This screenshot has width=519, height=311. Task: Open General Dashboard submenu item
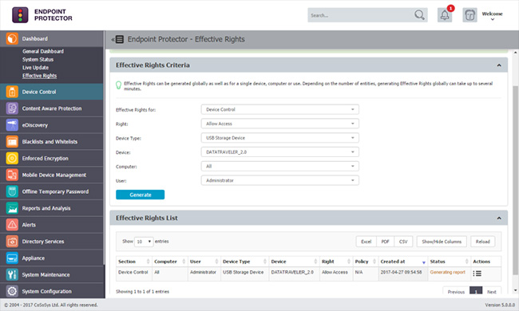[x=43, y=51]
